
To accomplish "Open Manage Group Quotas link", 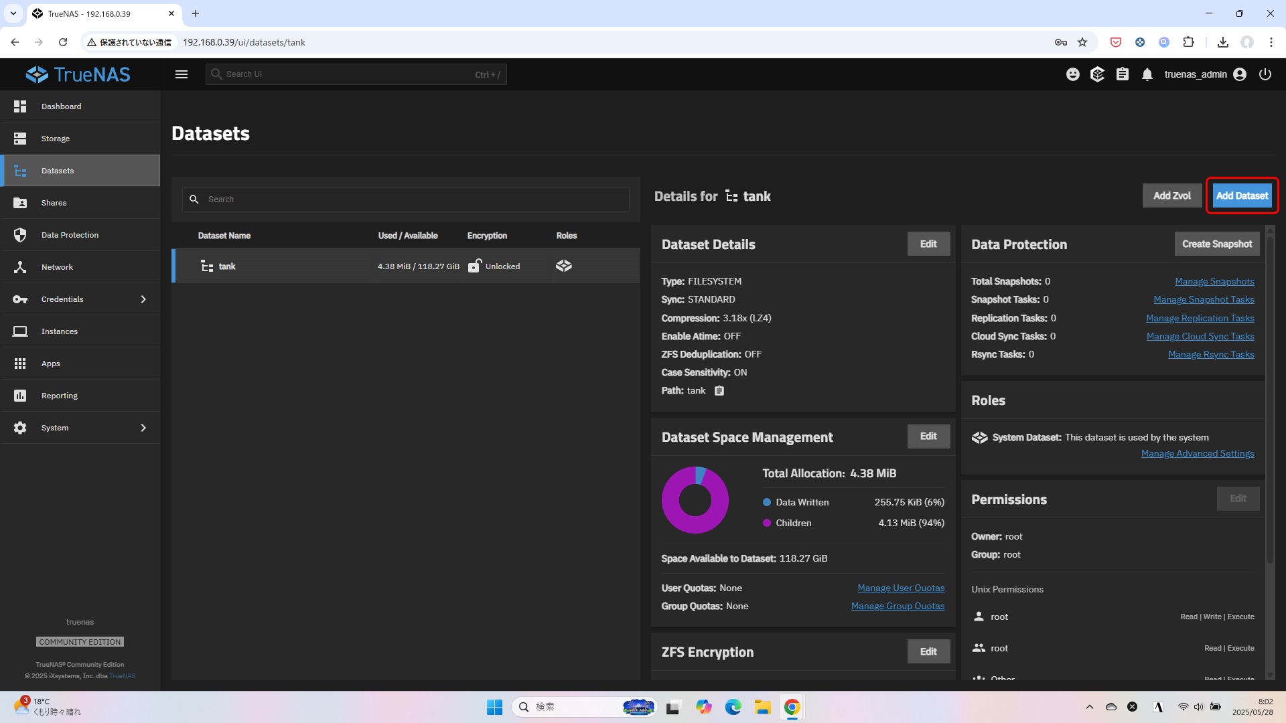I will [898, 606].
